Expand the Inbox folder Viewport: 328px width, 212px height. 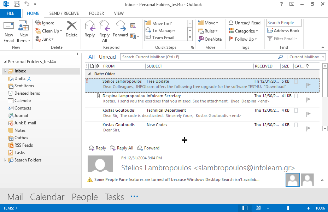pyautogui.click(x=5, y=71)
